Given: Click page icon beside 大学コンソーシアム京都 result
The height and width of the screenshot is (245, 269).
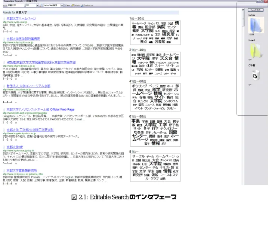Looking at the screenshot, I should [x=4, y=86].
